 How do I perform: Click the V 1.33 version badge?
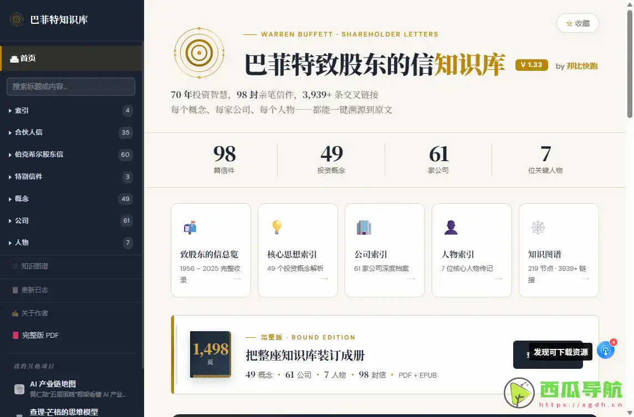(x=531, y=65)
